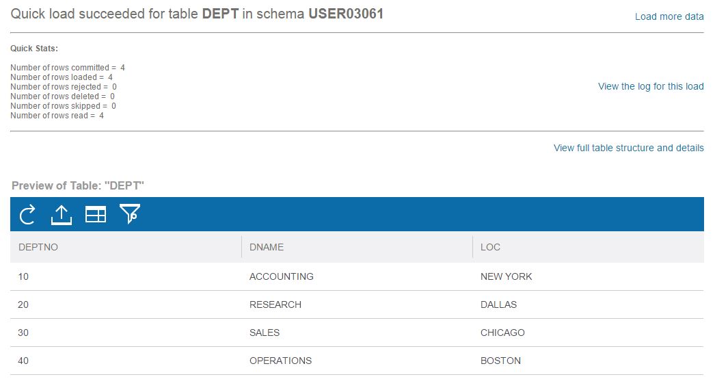Open the table columns layout icon
715x390 pixels.
click(x=96, y=215)
